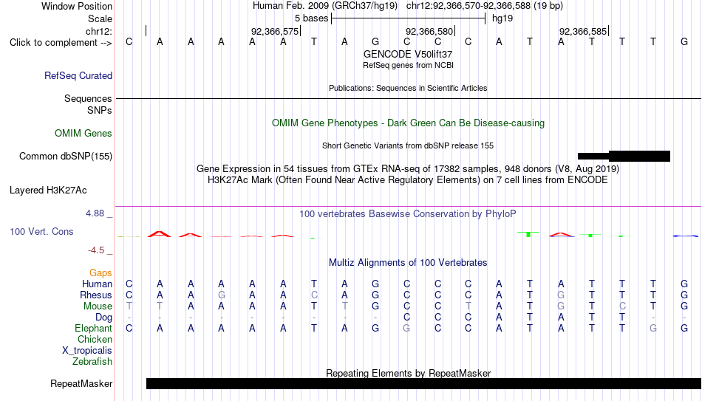Click the OMIM Gene Phenotypes title text
This screenshot has width=702, height=401.
tap(408, 123)
